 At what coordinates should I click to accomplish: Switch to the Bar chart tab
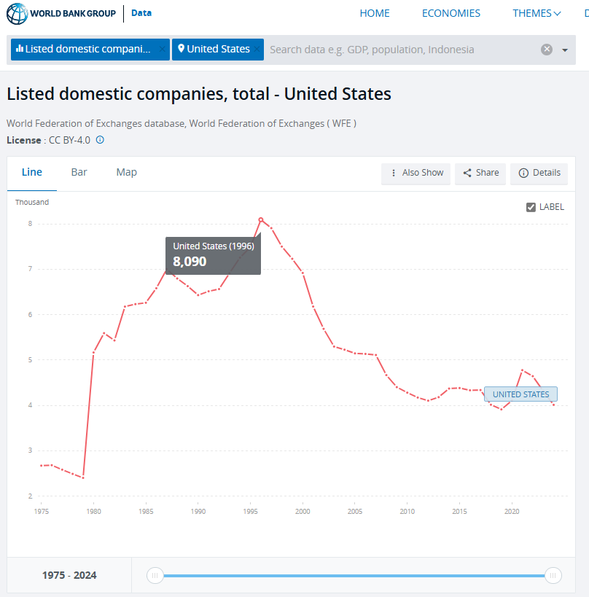[x=79, y=172]
